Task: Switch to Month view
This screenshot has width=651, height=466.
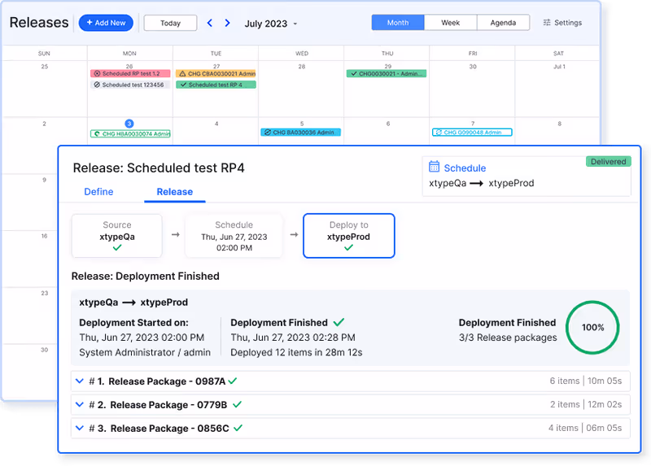Action: point(398,23)
